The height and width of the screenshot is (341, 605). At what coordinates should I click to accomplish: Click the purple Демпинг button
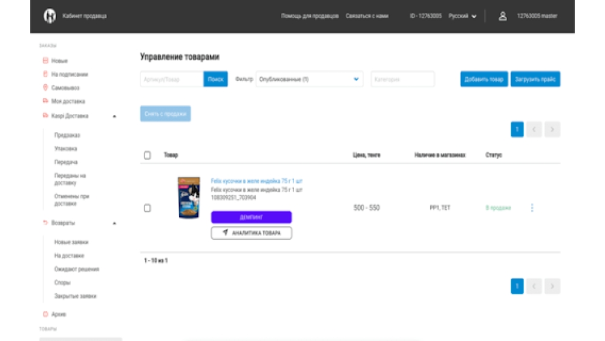pyautogui.click(x=251, y=217)
